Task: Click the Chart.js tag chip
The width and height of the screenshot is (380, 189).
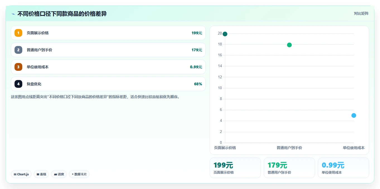Action: coord(21,174)
